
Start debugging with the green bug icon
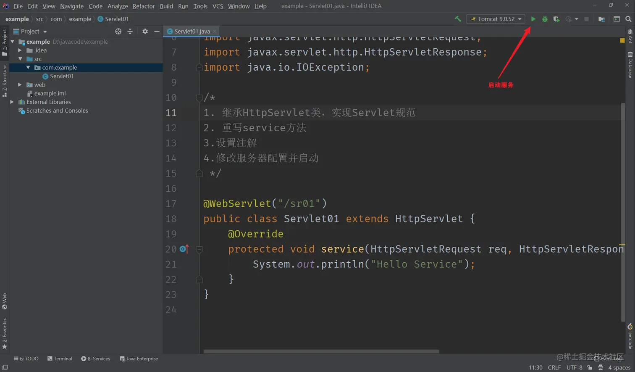545,19
